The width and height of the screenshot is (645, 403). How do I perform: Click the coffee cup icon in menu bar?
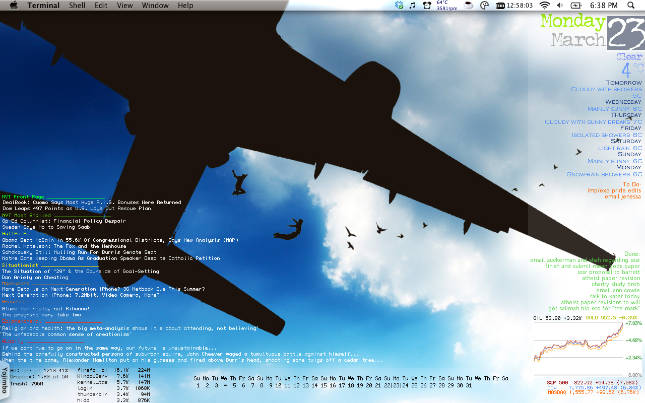tap(469, 6)
